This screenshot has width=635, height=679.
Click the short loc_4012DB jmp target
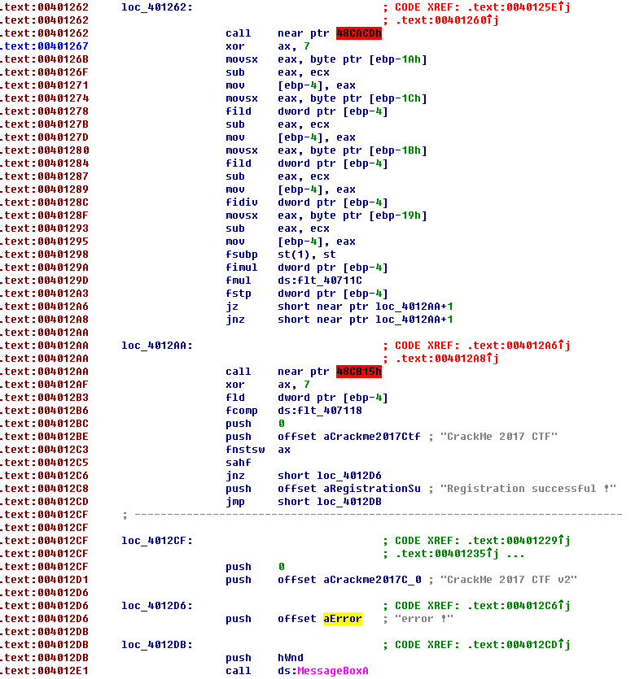[330, 502]
